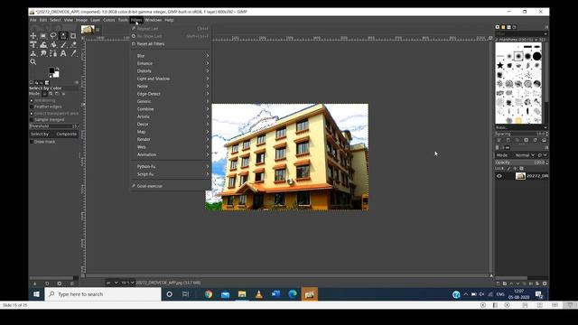Click the canvas horizontal scrollbar
Screen dimensions: 578x325
click(x=287, y=275)
